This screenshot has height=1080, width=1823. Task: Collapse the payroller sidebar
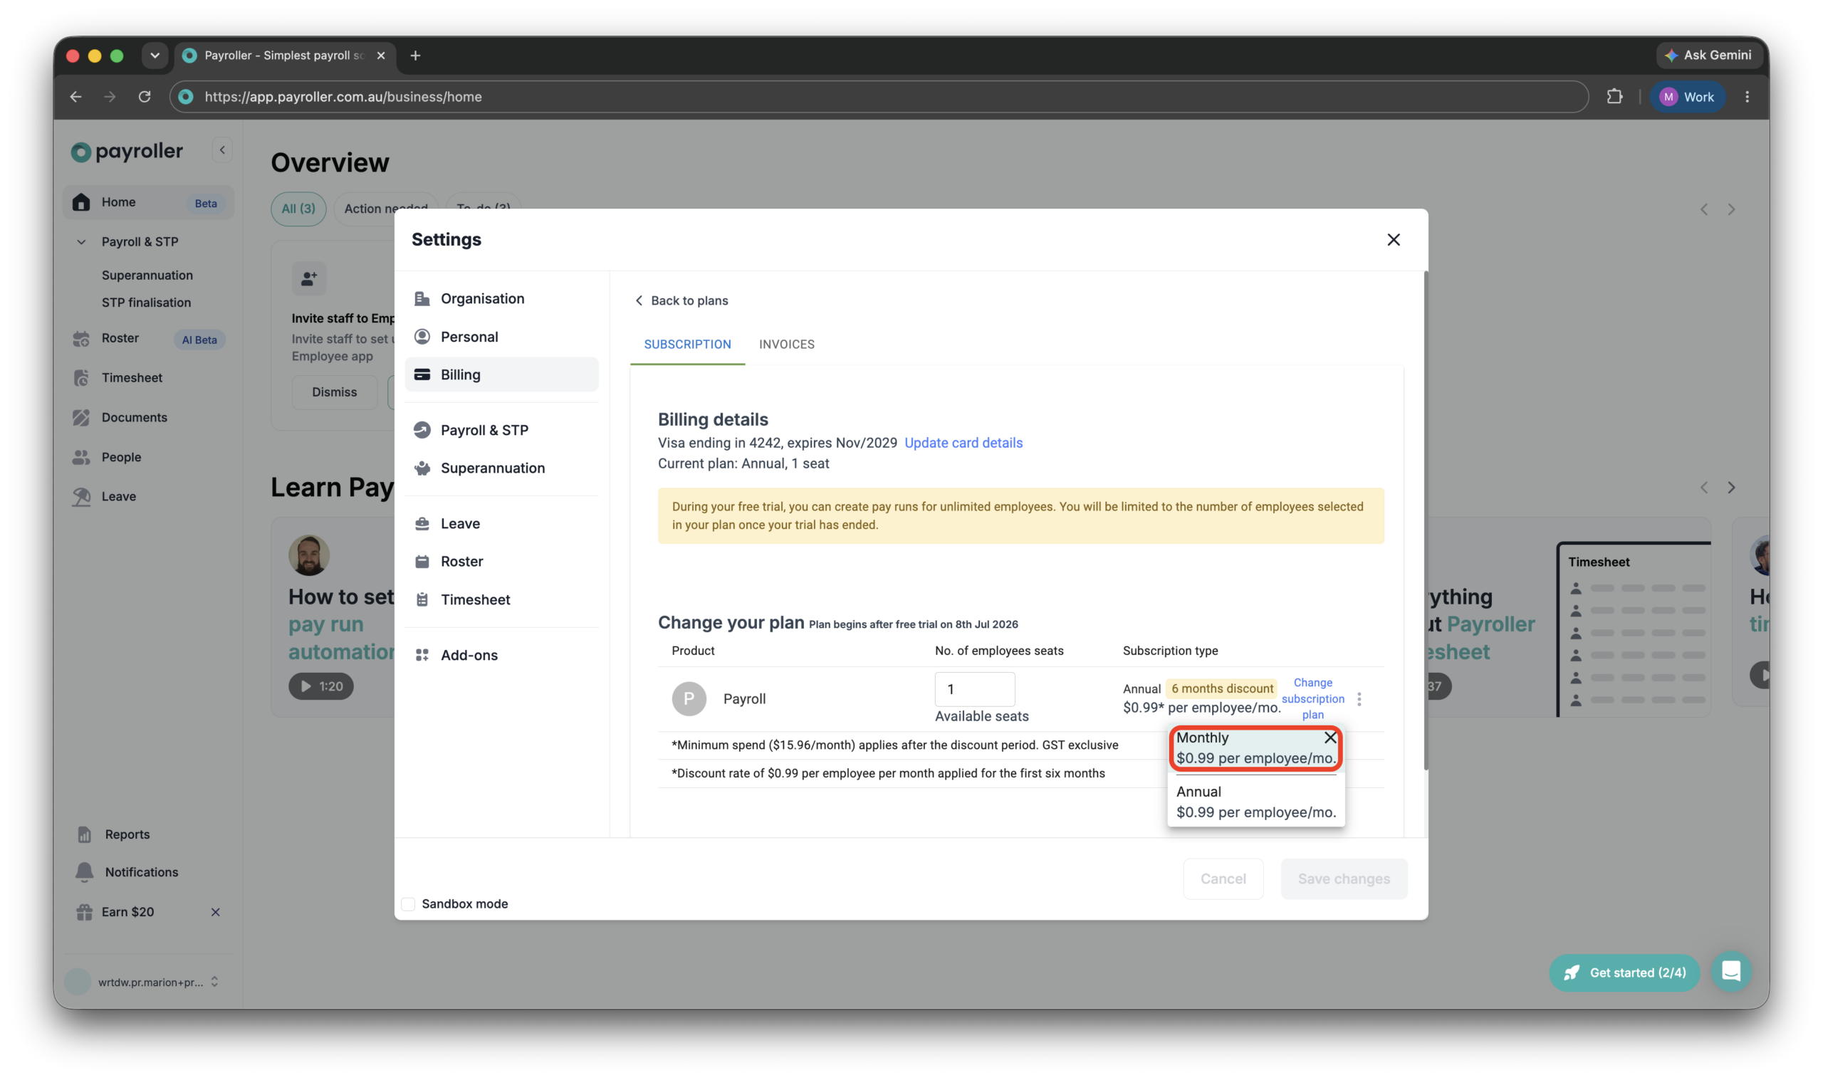pos(222,150)
